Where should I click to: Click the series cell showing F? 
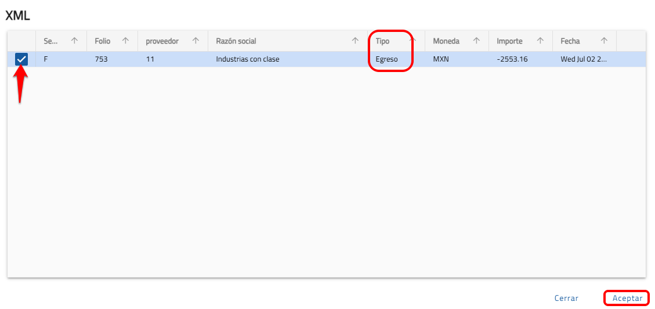click(46, 59)
